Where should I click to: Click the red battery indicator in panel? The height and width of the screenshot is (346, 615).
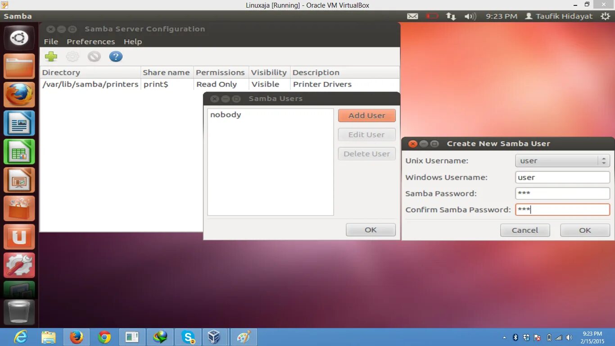click(x=432, y=16)
